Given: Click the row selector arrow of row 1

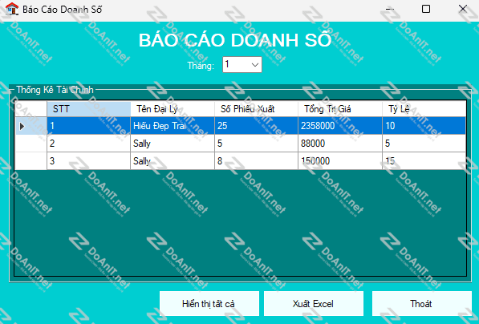Looking at the screenshot, I should pos(30,126).
